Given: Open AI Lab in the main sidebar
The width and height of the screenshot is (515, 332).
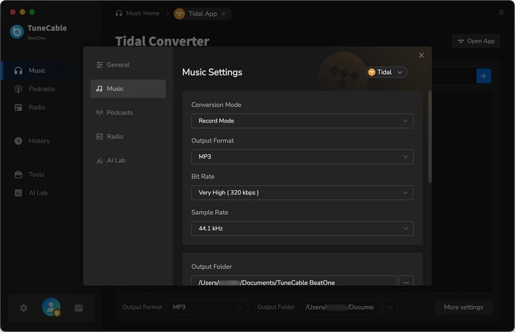Looking at the screenshot, I should pyautogui.click(x=41, y=193).
